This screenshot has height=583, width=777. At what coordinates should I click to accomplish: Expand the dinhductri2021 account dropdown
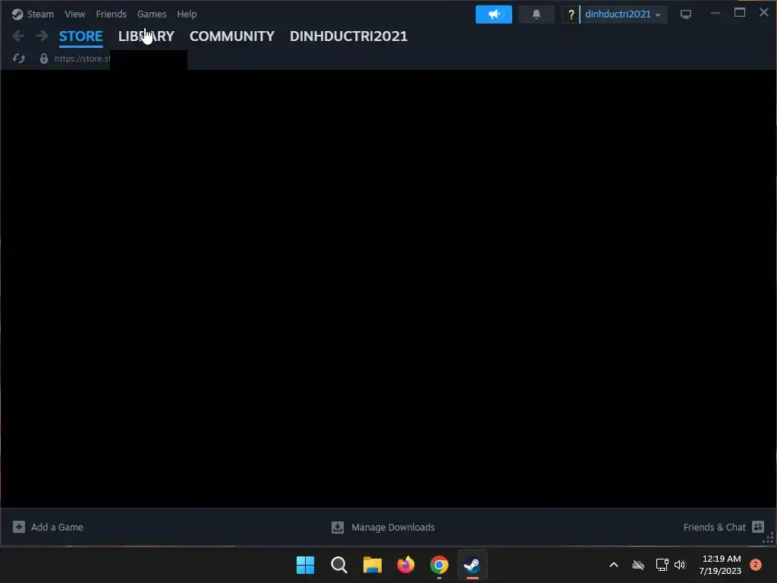[623, 14]
